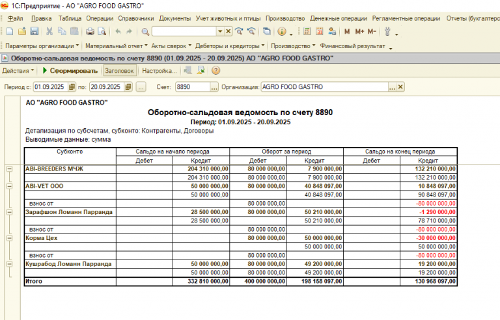The image size is (500, 320).
Task: Click the Сформировать button
Action: point(70,71)
